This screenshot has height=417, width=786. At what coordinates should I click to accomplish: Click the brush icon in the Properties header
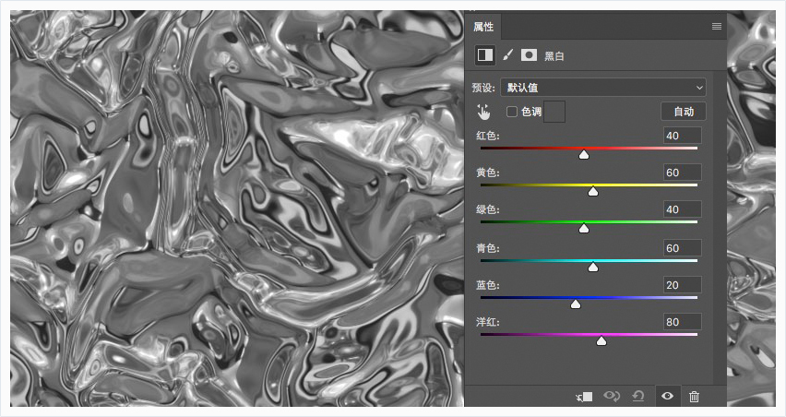coord(507,55)
